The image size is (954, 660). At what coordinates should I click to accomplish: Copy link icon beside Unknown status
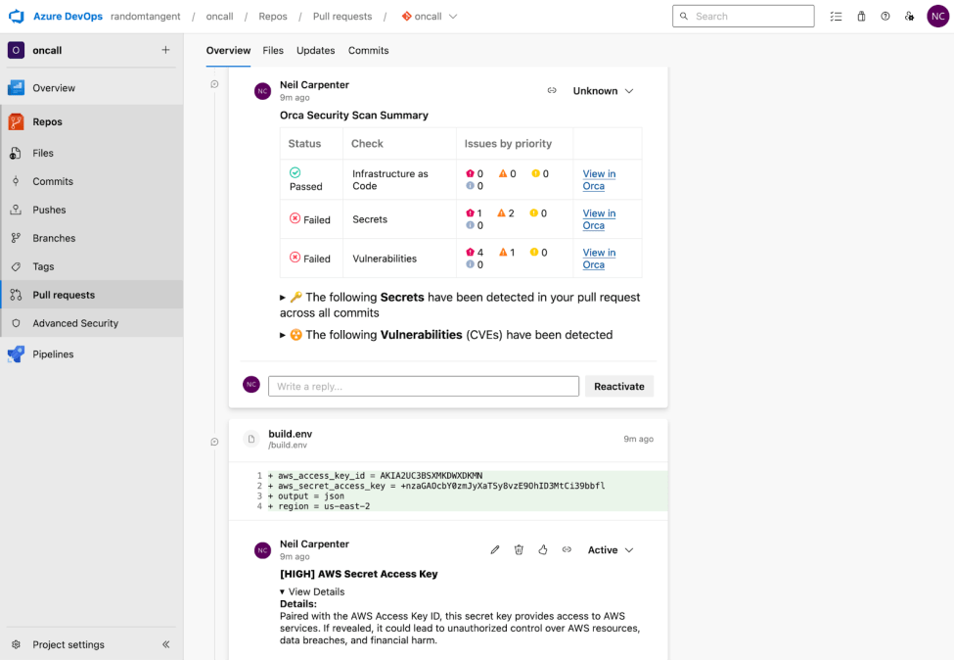coord(552,91)
